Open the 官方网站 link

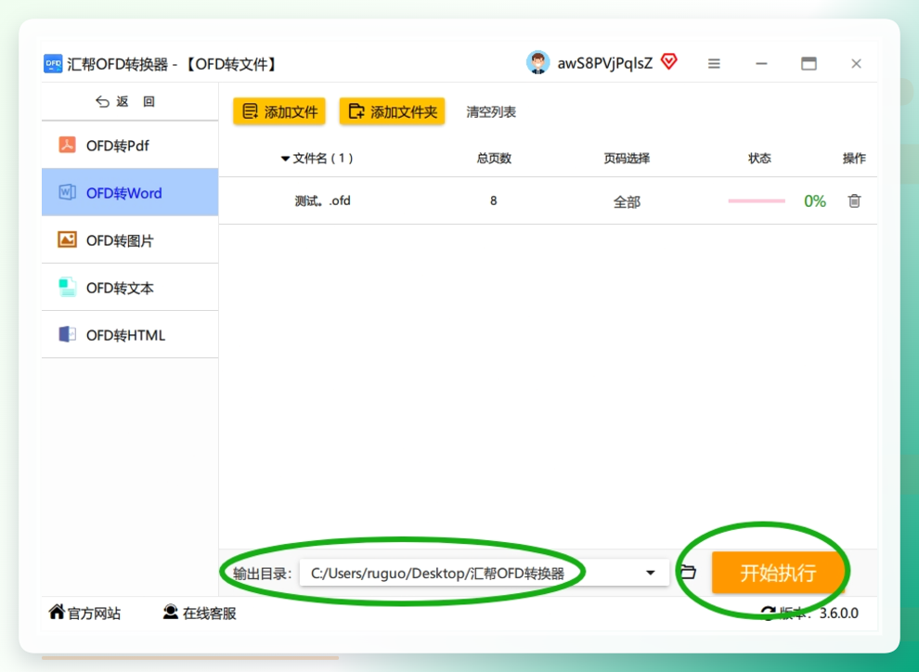[94, 613]
